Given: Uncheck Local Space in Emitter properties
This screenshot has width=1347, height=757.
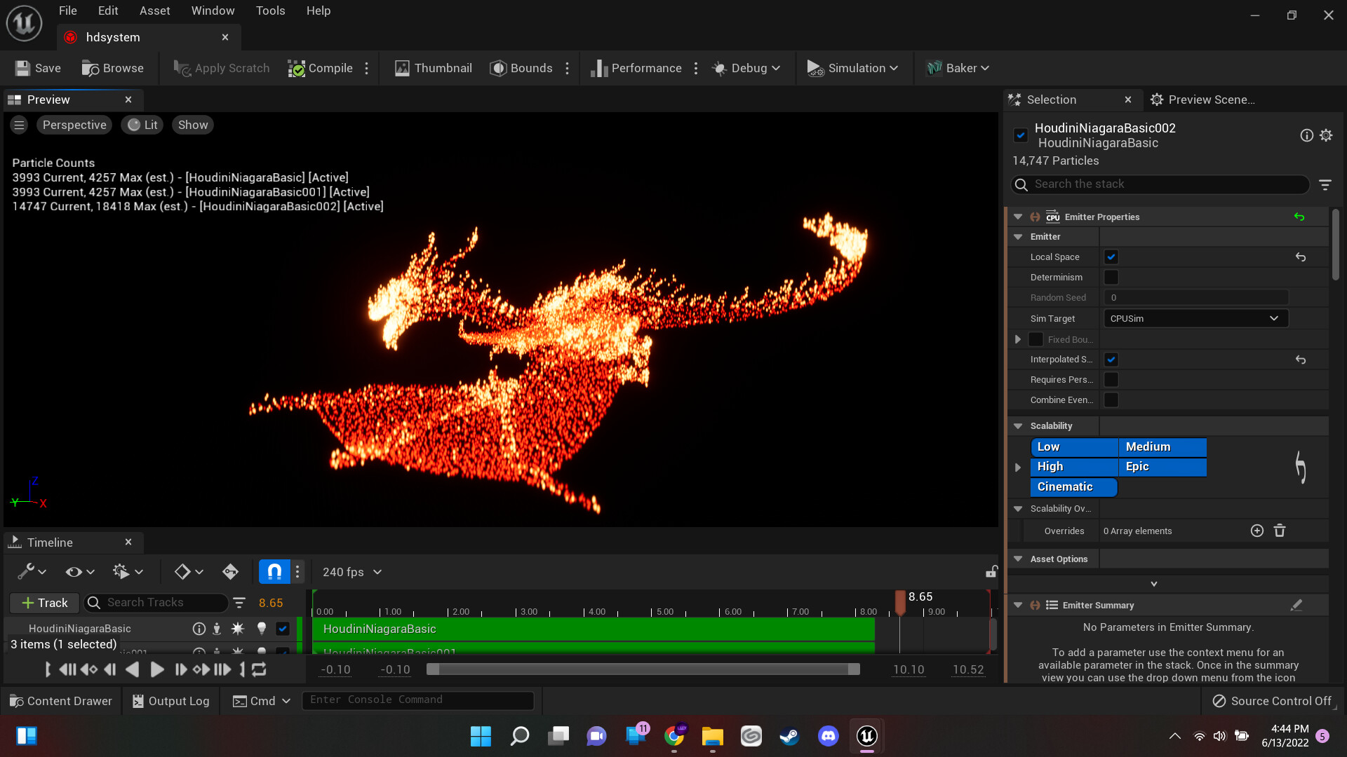Looking at the screenshot, I should 1111,257.
